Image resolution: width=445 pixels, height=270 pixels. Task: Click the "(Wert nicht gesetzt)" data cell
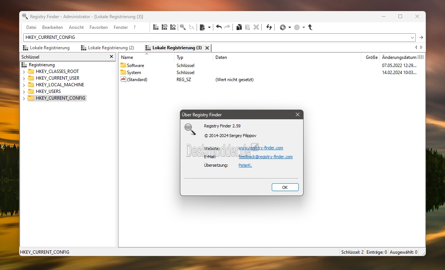(x=234, y=80)
